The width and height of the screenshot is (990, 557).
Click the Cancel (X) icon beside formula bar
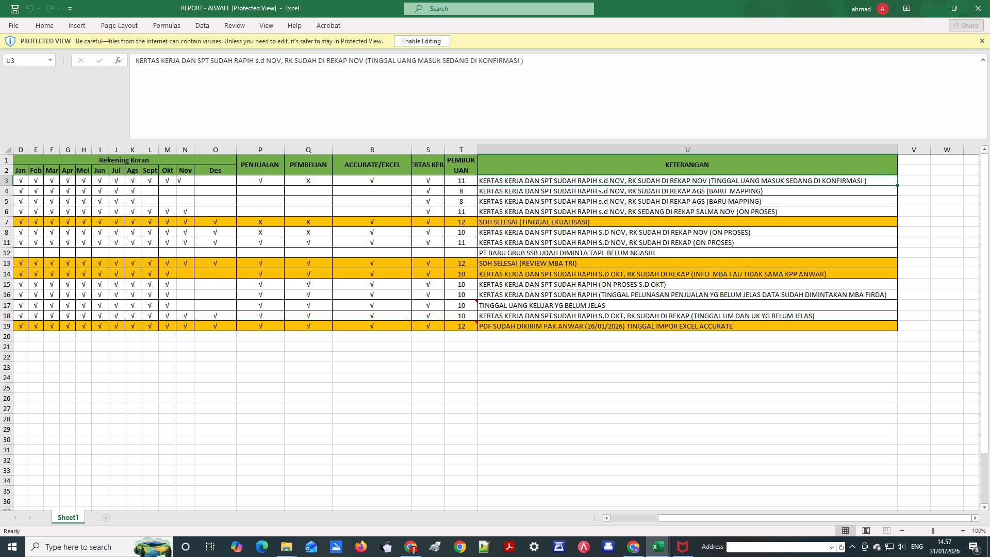[80, 60]
